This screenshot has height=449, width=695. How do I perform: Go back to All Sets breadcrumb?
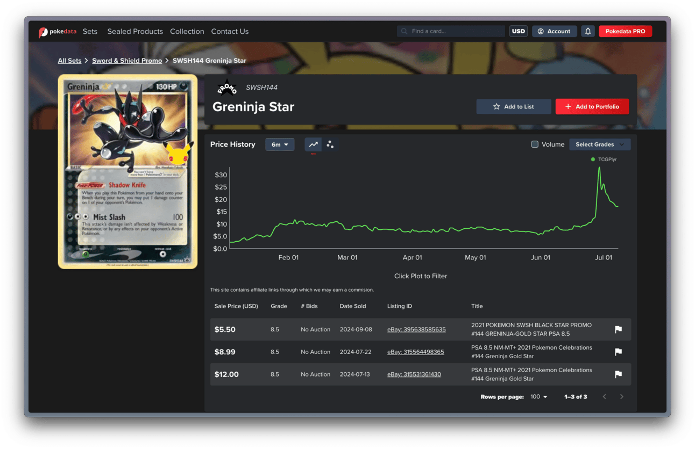pos(69,61)
